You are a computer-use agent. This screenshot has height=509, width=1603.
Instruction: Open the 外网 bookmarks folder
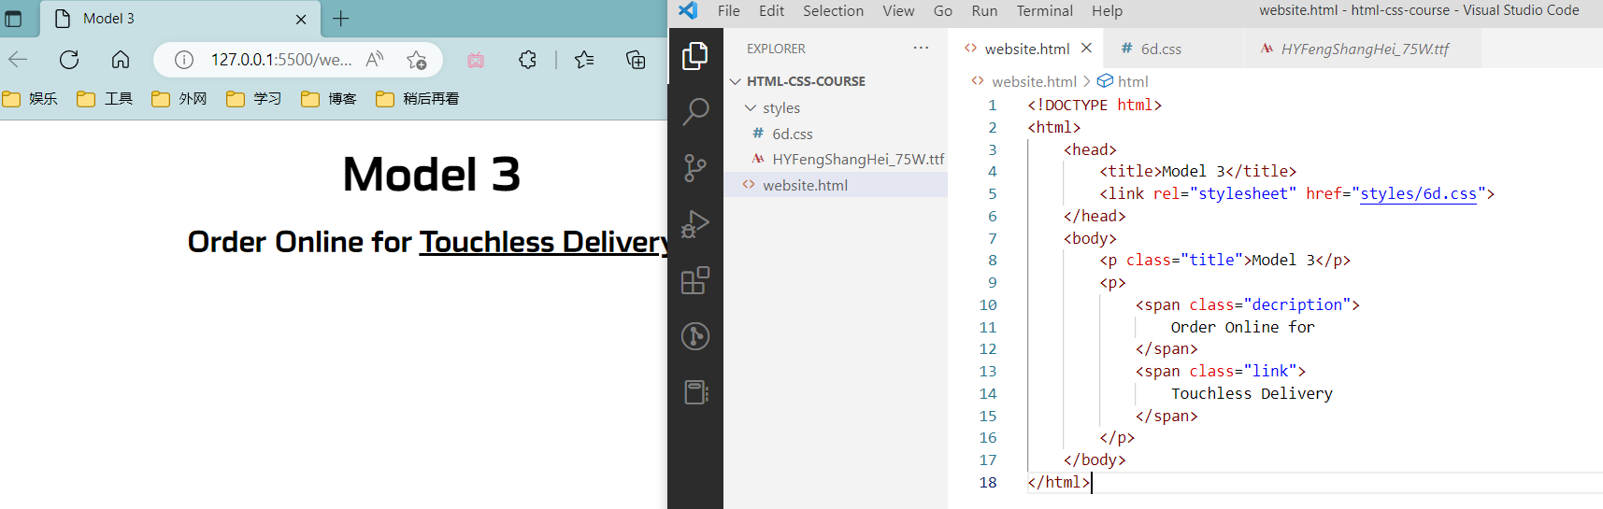179,98
